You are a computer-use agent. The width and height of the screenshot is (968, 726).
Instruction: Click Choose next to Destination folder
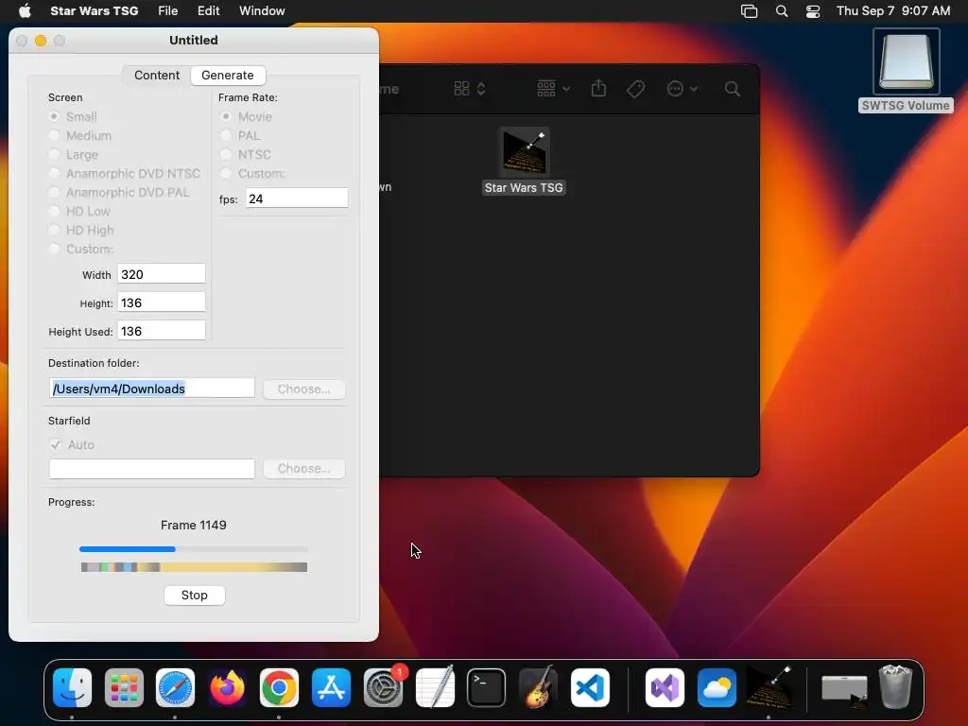[303, 389]
